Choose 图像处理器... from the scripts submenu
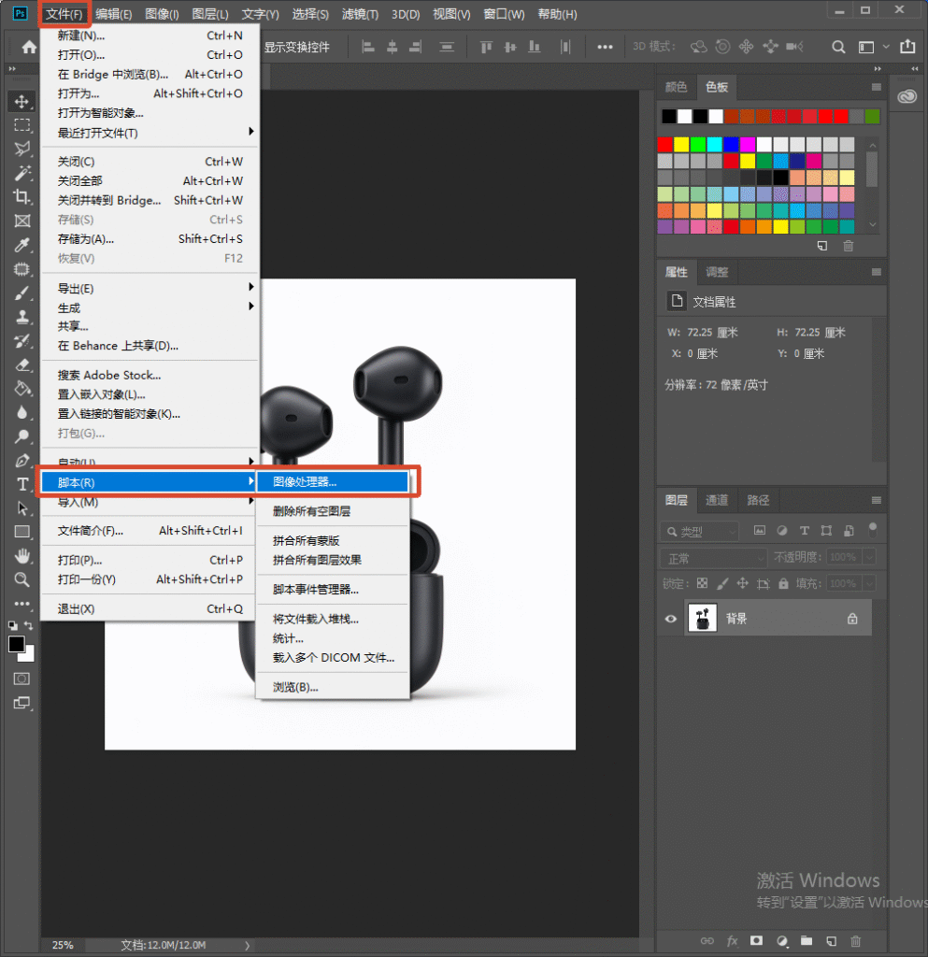The height and width of the screenshot is (957, 928). tap(333, 481)
